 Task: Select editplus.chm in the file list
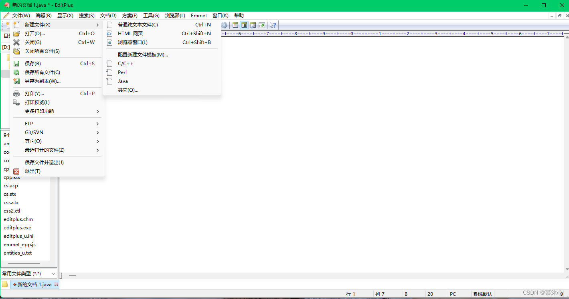18,219
